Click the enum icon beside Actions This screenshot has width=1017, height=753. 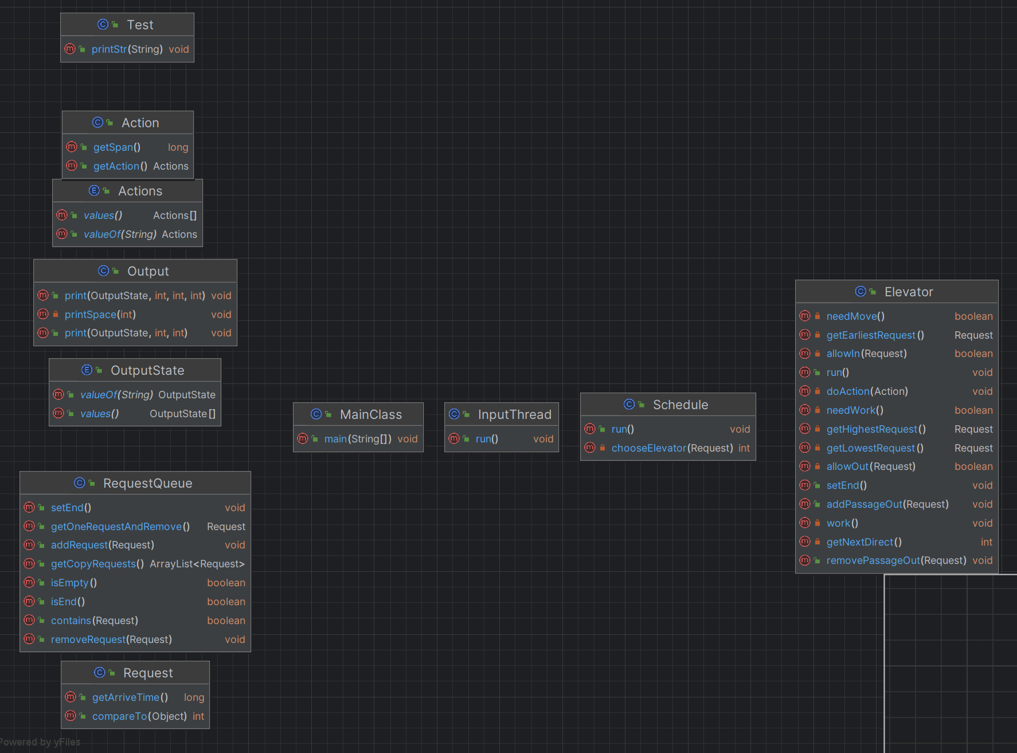(95, 191)
